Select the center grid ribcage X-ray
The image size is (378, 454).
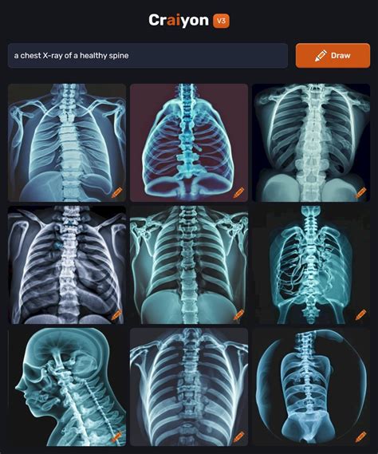[x=189, y=265]
